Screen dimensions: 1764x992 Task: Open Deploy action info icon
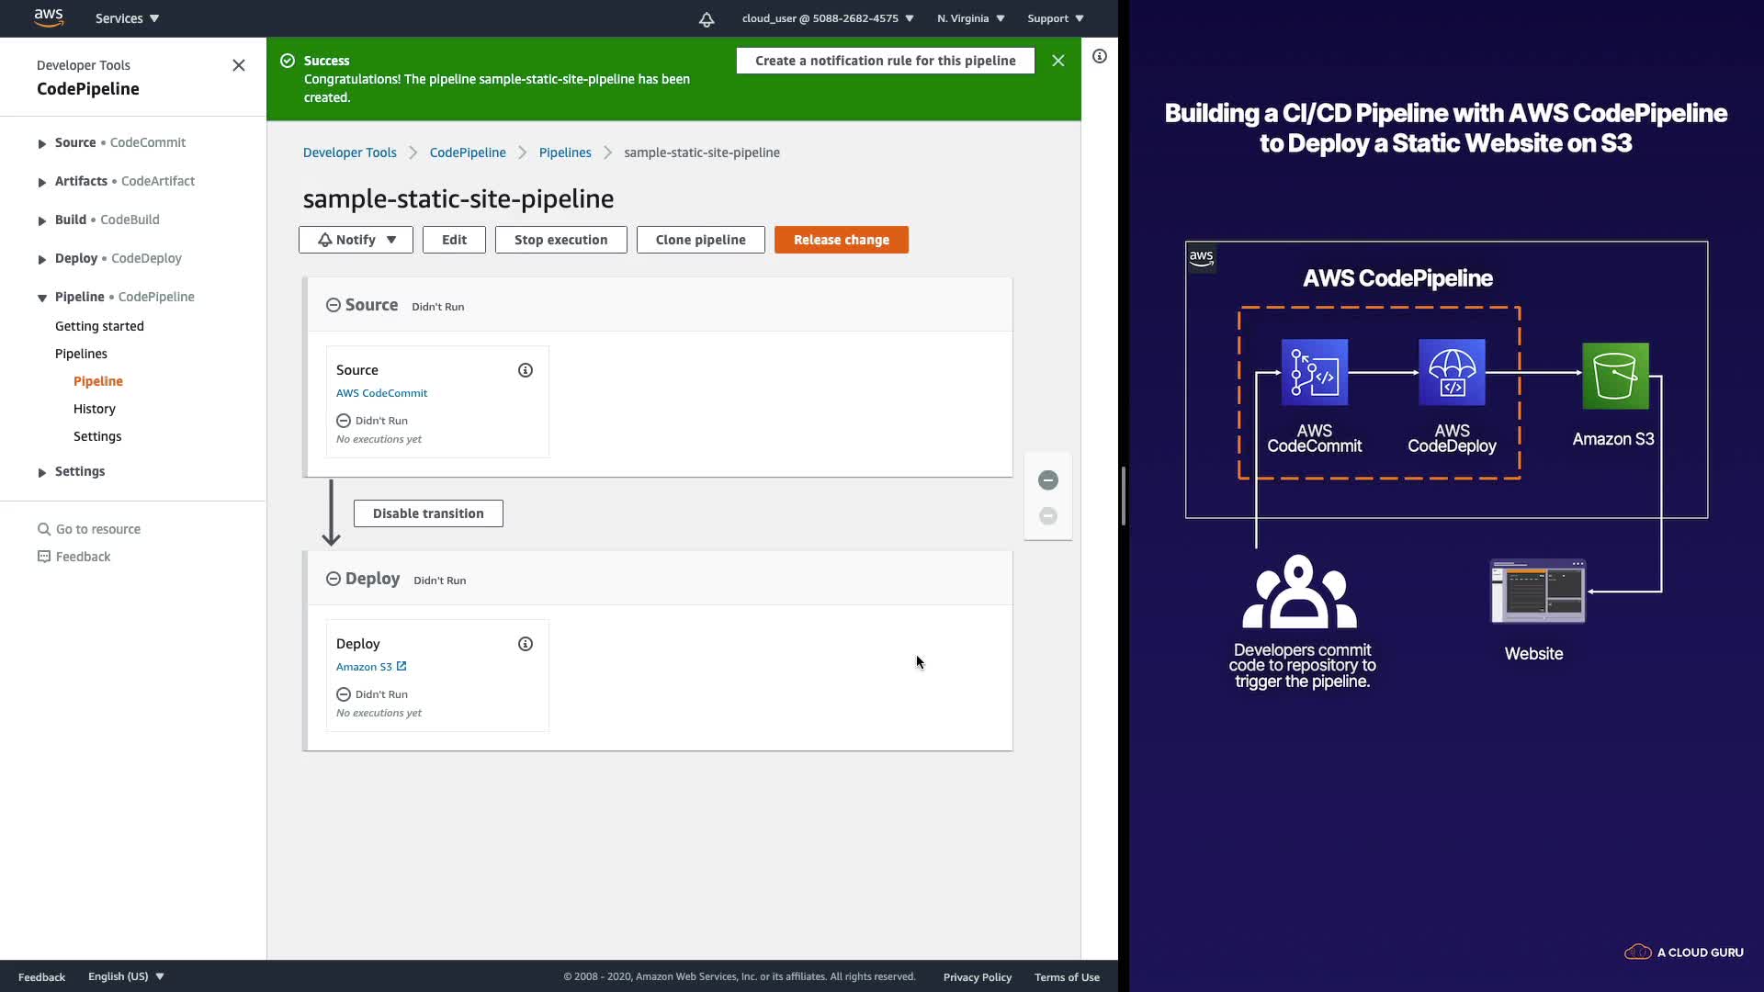point(526,644)
